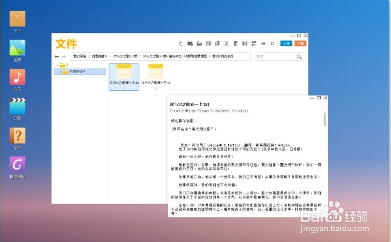Click the copy icon in toolbar

point(218,44)
